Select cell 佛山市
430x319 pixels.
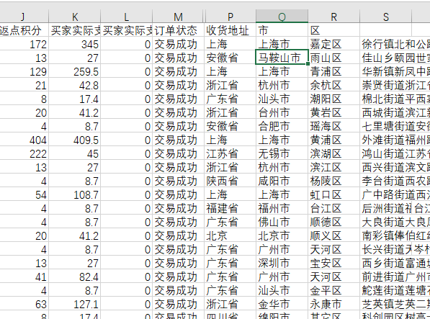click(x=282, y=222)
